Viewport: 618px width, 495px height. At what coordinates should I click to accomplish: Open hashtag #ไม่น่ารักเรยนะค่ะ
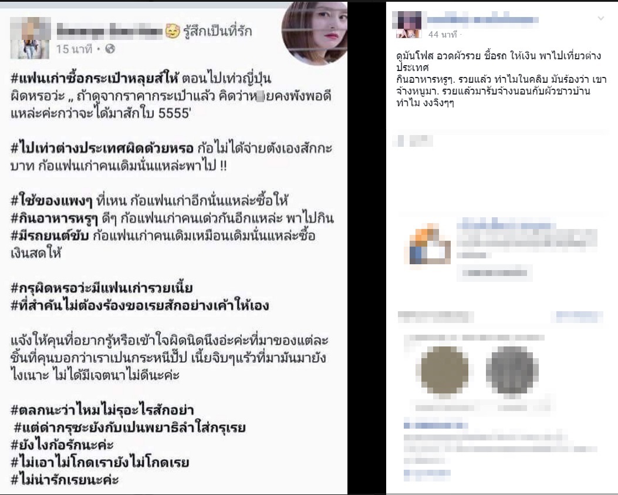[65, 480]
